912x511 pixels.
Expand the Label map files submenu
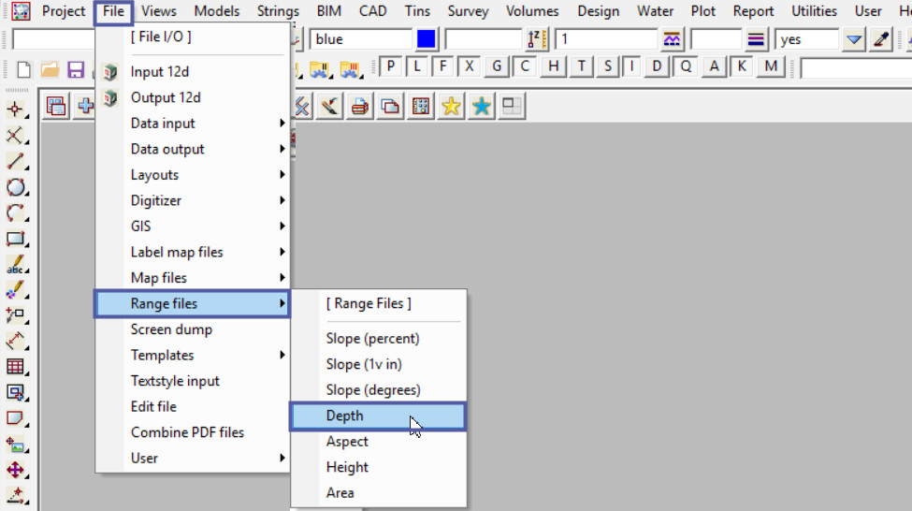193,252
